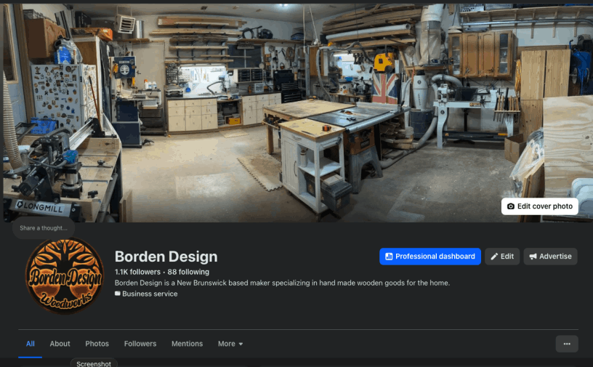Click the Edit cover photo button
This screenshot has height=367, width=593.
tap(540, 206)
